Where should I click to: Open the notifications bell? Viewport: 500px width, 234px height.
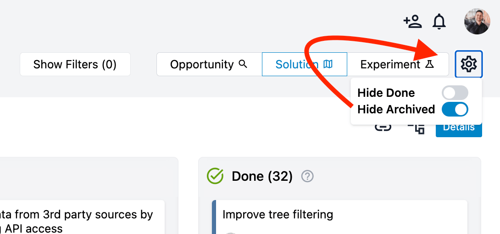[x=439, y=22]
